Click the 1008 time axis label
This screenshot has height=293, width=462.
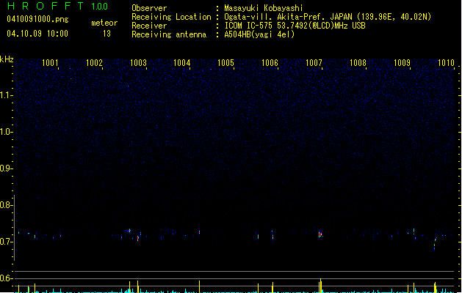(358, 63)
